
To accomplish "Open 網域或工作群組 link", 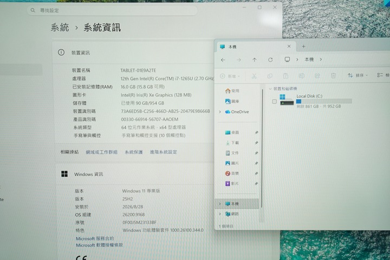I will click(x=101, y=152).
